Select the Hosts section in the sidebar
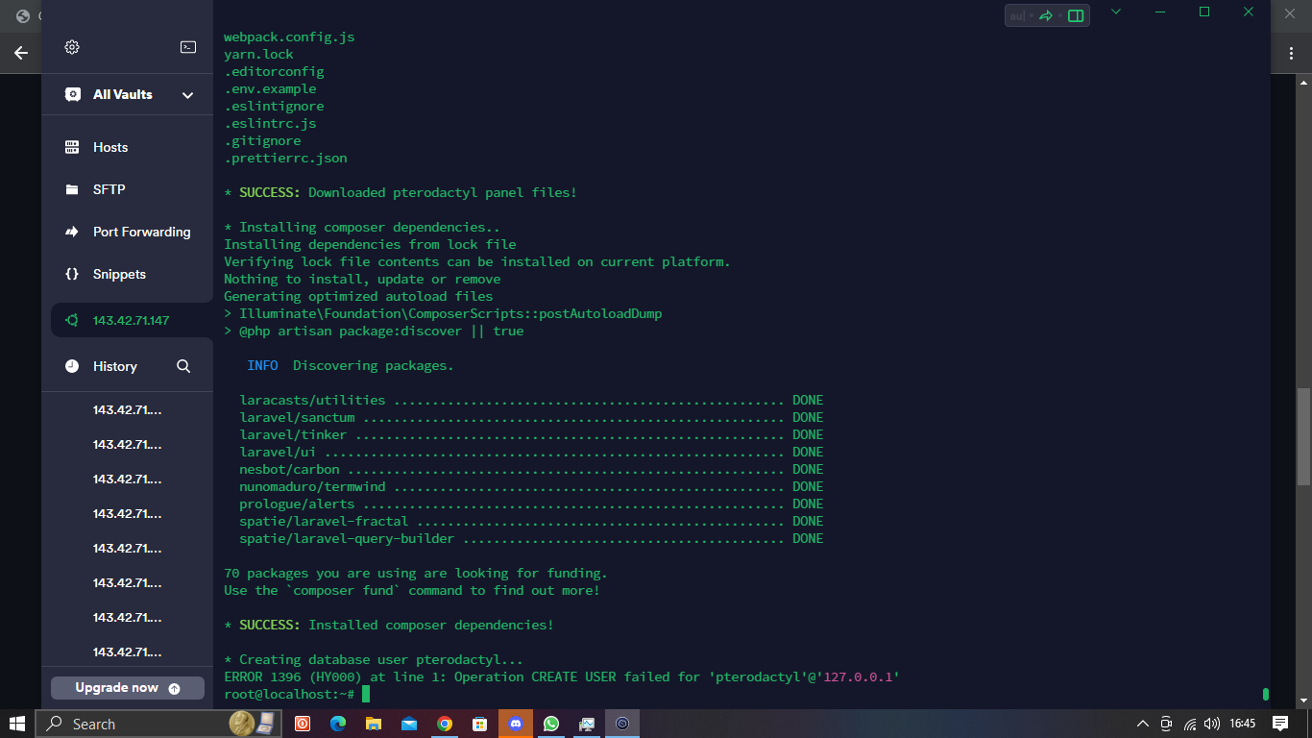1312x738 pixels. point(109,146)
